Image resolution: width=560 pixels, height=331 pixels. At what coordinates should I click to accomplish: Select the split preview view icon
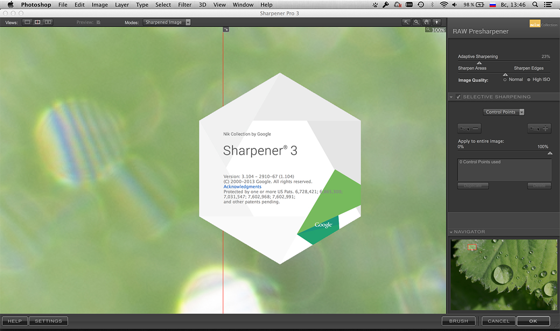[38, 22]
